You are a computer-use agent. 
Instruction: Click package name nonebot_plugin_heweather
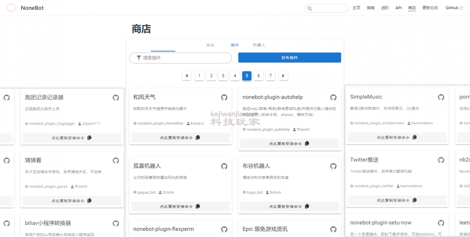click(160, 124)
